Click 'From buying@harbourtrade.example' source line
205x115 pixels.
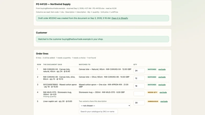click(76, 8)
